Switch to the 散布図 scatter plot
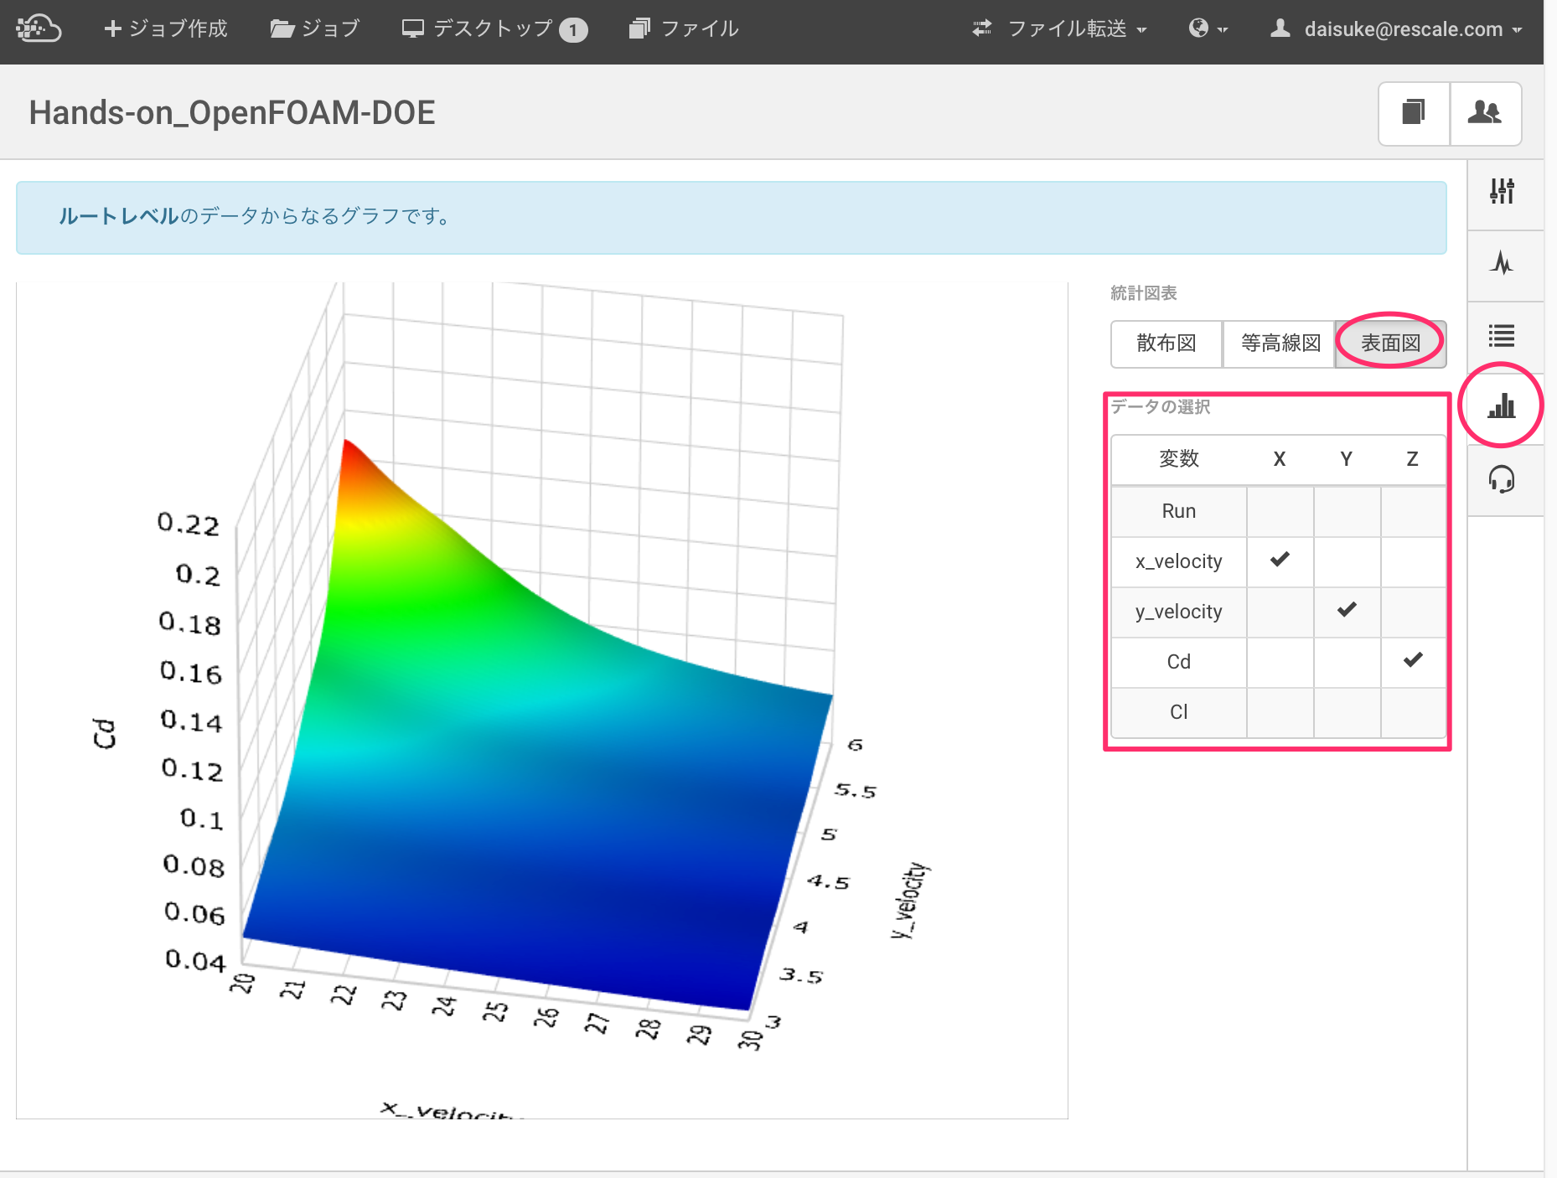This screenshot has height=1178, width=1557. click(x=1166, y=344)
